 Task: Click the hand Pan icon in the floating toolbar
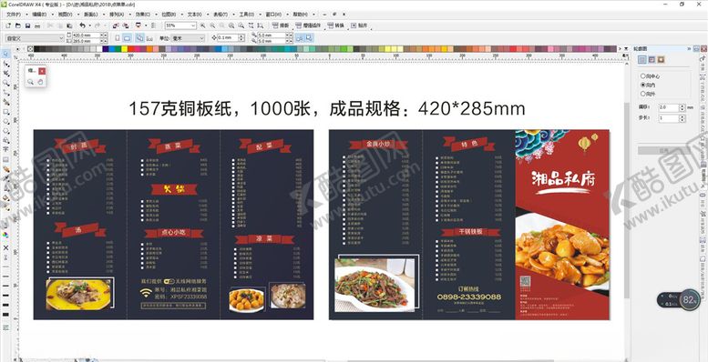click(40, 82)
